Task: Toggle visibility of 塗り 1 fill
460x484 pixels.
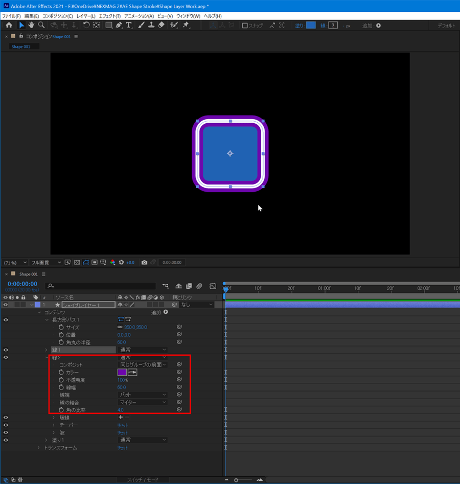Action: click(6, 440)
